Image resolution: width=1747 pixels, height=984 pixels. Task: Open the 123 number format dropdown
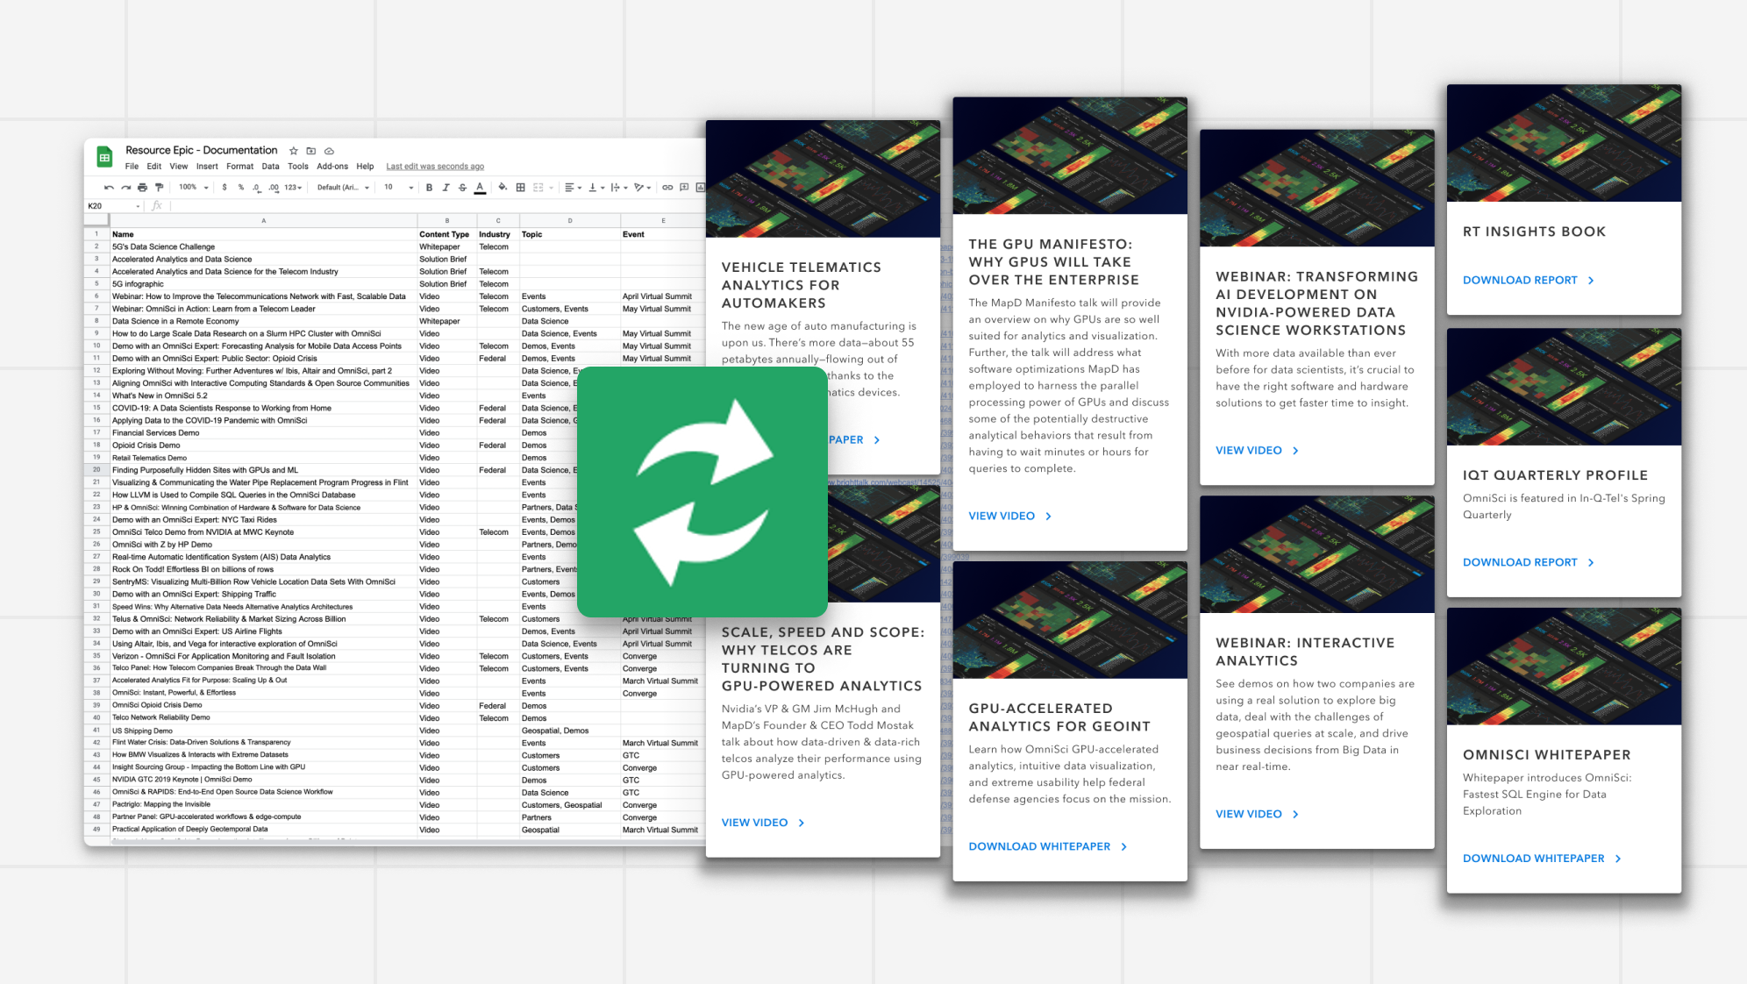click(x=293, y=187)
